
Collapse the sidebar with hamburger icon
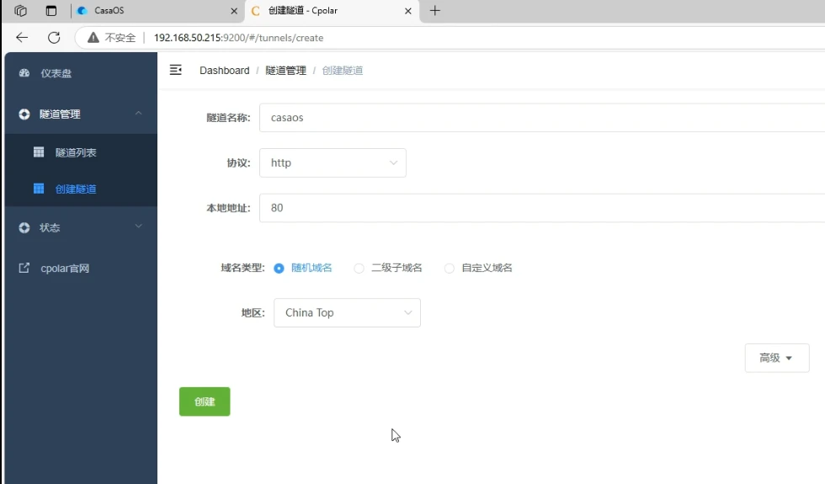[176, 70]
